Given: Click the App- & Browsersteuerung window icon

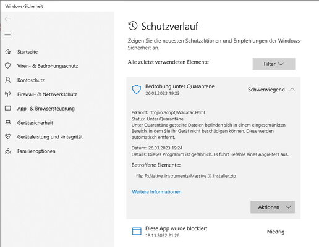Looking at the screenshot, I should (x=7, y=108).
